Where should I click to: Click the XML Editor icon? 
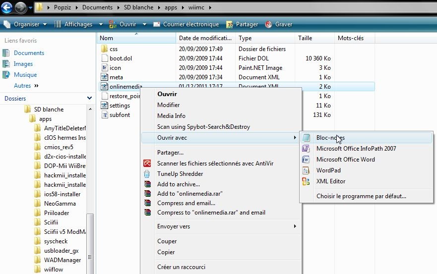click(306, 181)
